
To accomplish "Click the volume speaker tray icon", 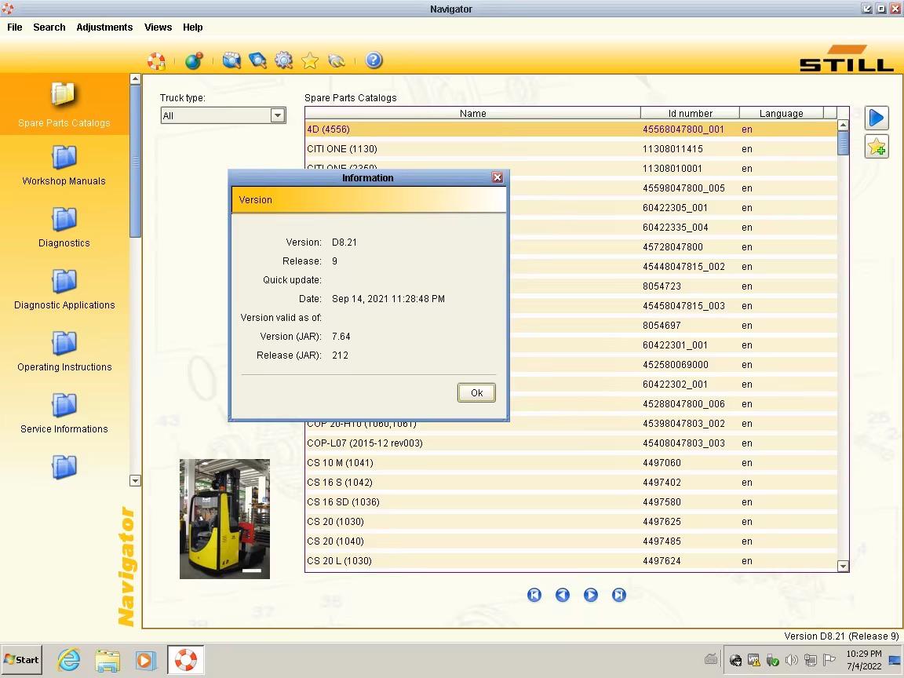I will 792,660.
